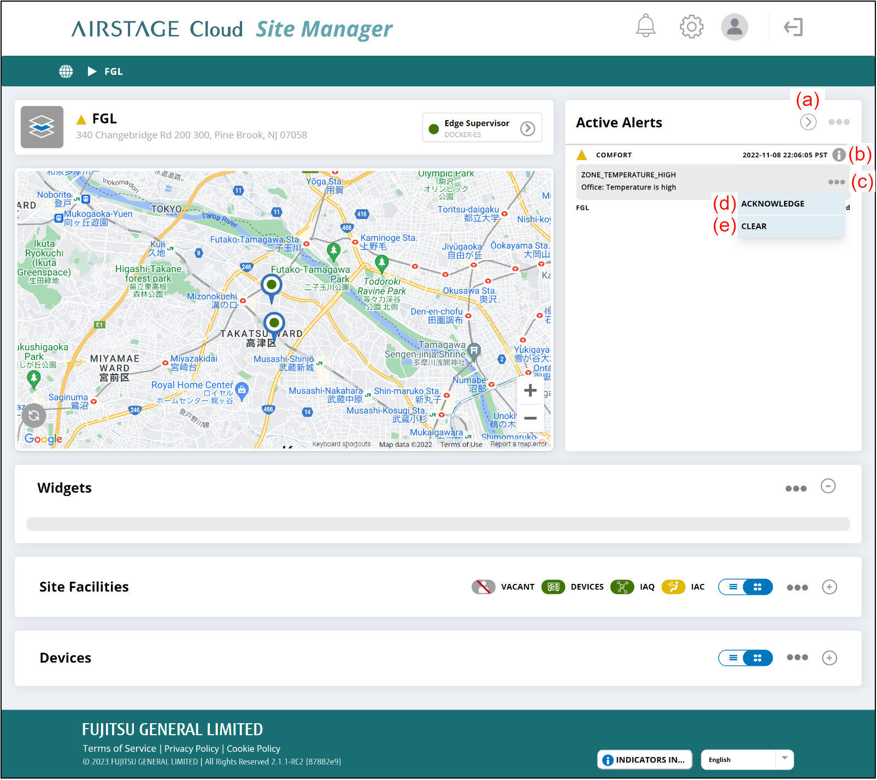Click the user profile avatar icon
This screenshot has width=877, height=780.
coord(734,27)
